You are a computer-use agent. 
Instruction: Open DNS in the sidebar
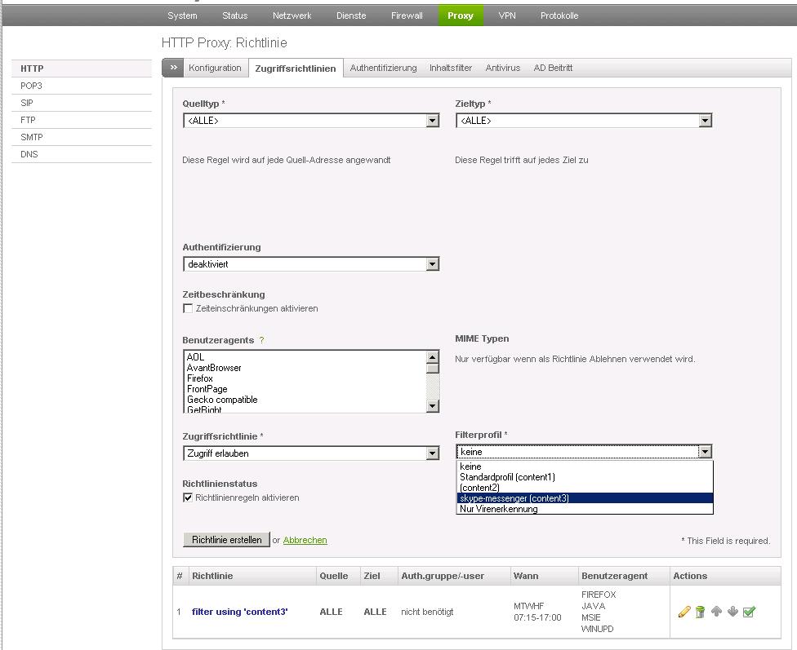82,154
